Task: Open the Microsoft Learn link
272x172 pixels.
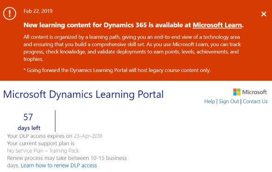Action: pos(217,25)
